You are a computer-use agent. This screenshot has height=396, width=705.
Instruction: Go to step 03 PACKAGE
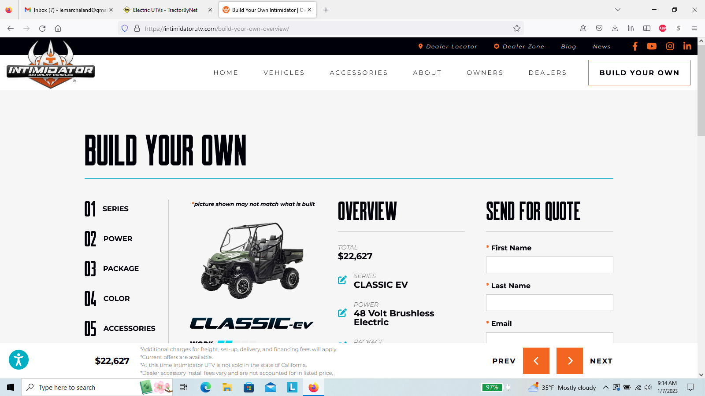[x=111, y=268]
